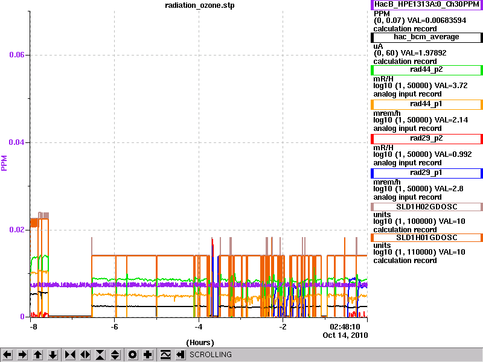Click the plus-sign toolbar button
Screen dimensions: 483x362
[148, 355]
